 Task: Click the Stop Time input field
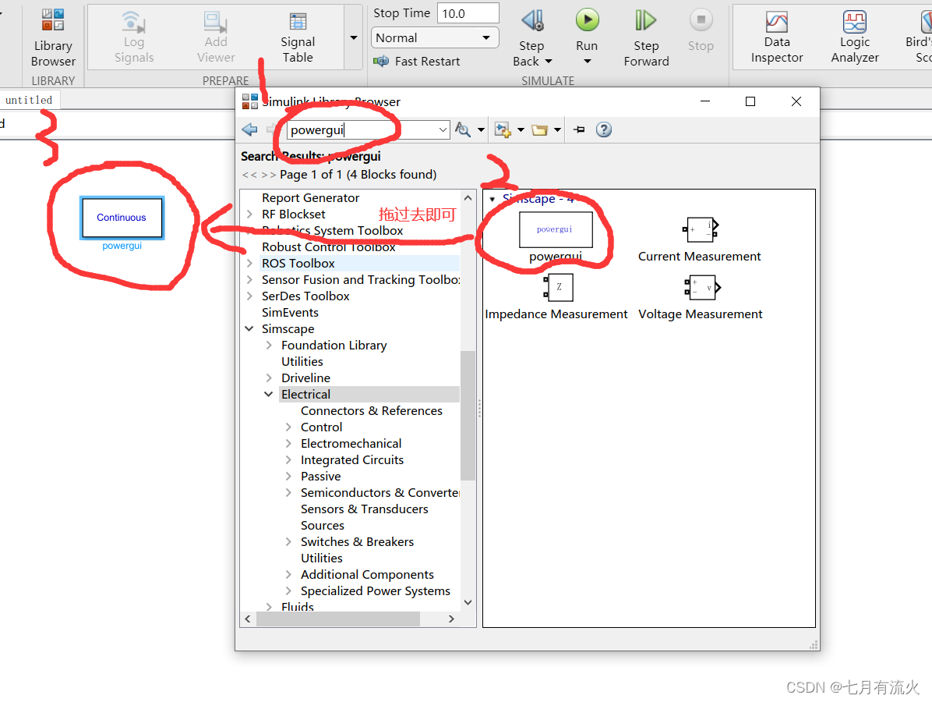pos(468,13)
